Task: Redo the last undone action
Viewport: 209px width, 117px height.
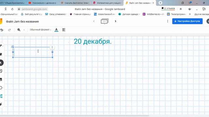Action: [9, 30]
